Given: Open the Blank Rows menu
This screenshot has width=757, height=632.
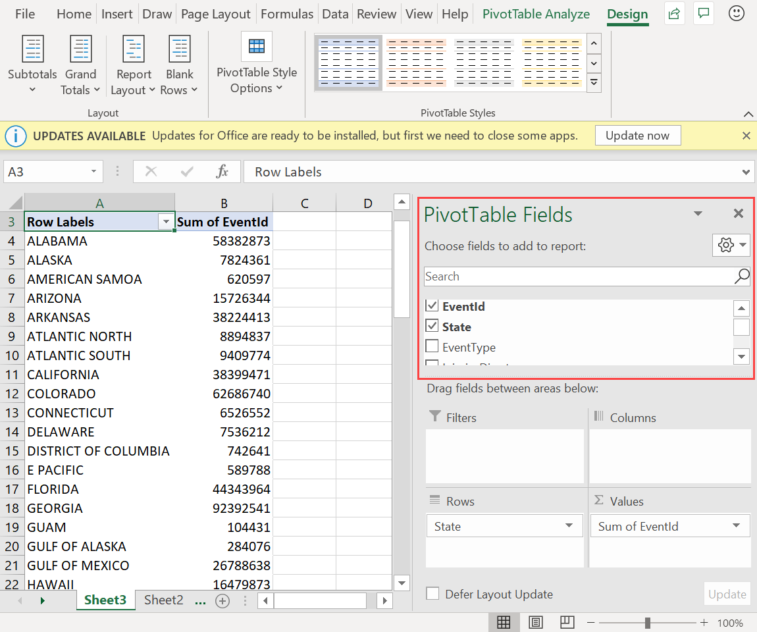Looking at the screenshot, I should click(179, 64).
